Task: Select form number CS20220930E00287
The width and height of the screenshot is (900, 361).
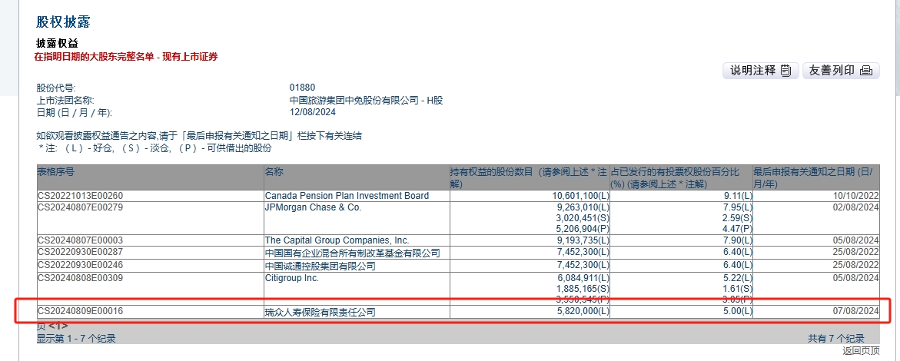Action: tap(81, 252)
